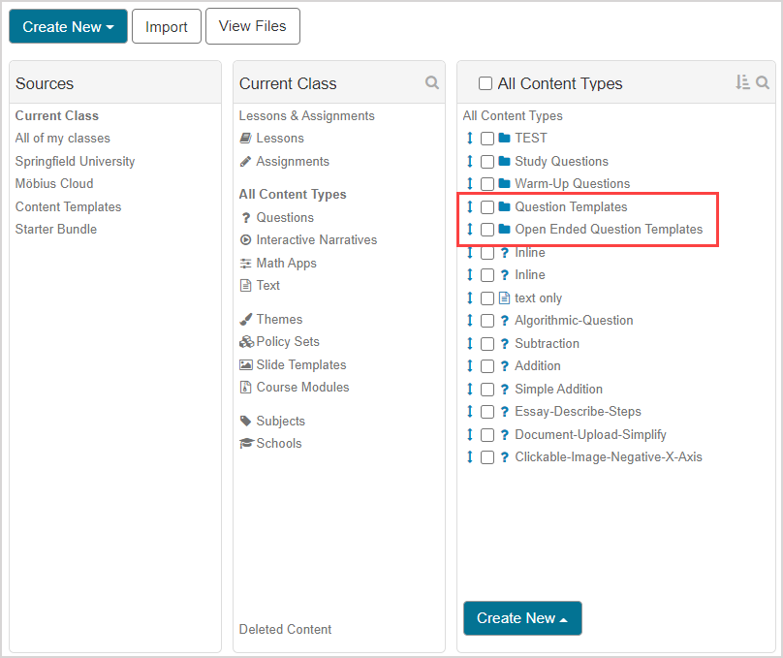Select the Math Apps icon

click(245, 263)
